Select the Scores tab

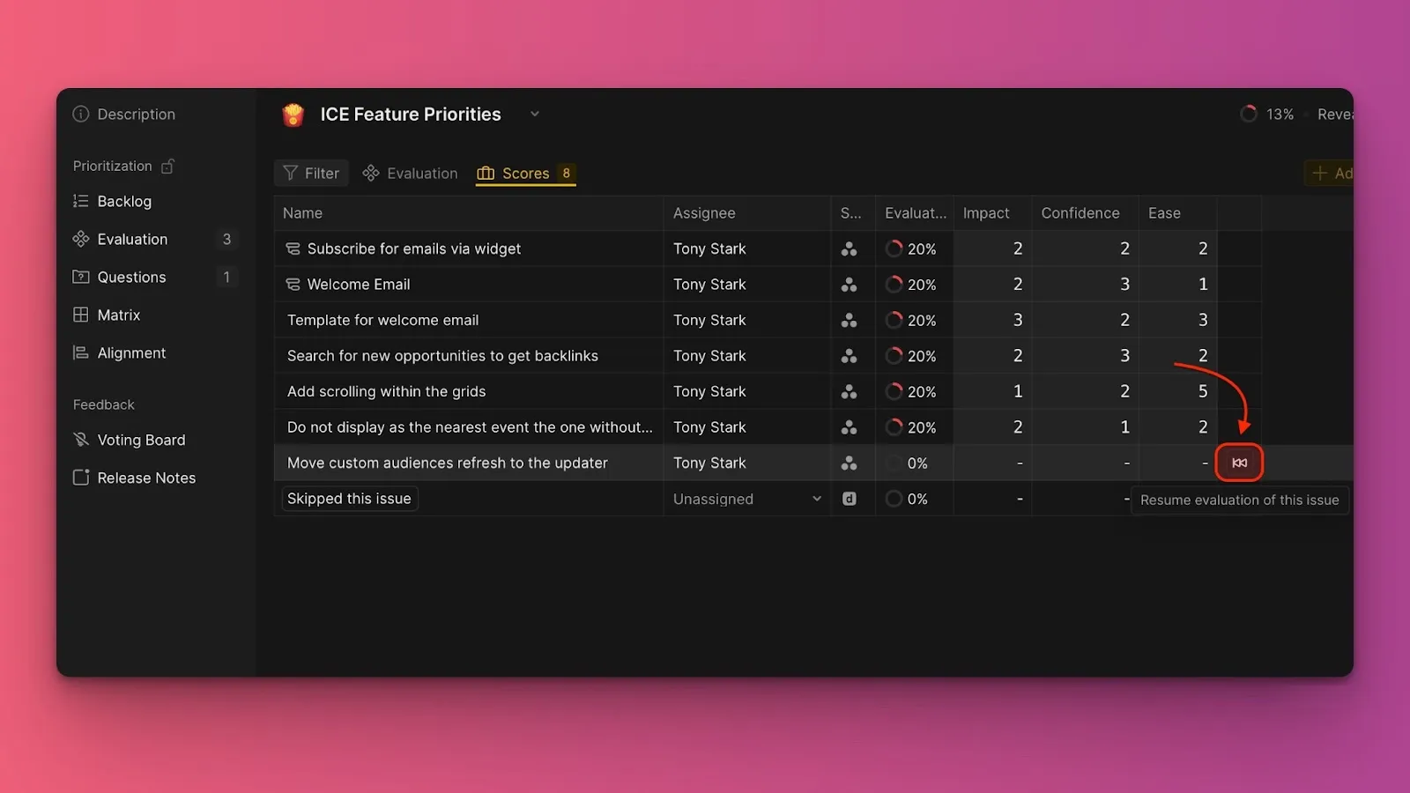(525, 174)
